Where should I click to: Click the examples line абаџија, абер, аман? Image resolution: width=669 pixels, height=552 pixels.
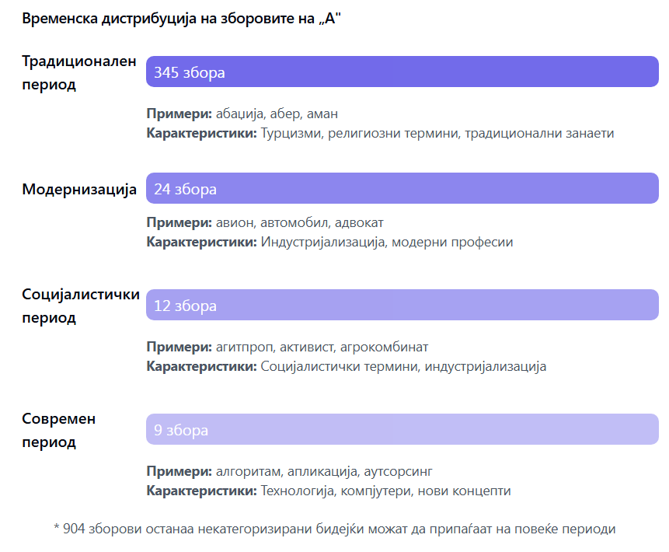pyautogui.click(x=242, y=114)
